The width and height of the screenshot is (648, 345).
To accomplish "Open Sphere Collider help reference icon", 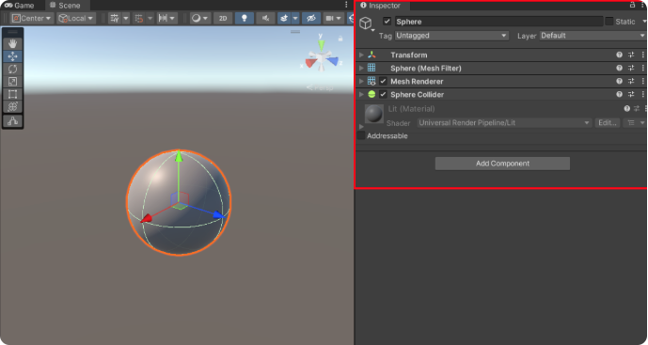I will click(619, 94).
